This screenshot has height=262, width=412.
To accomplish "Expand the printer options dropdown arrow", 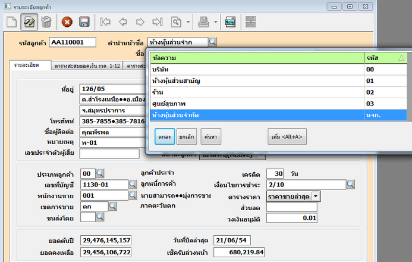I will pyautogui.click(x=214, y=23).
